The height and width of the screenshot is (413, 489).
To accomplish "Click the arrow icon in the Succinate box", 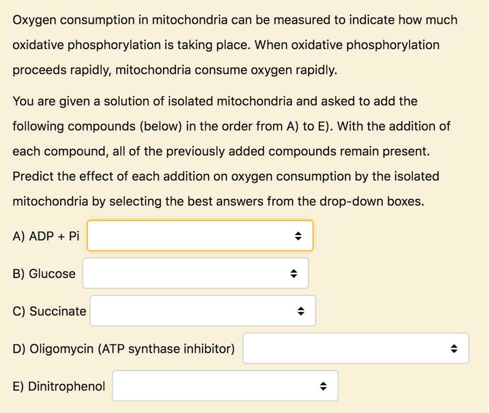I will [301, 310].
